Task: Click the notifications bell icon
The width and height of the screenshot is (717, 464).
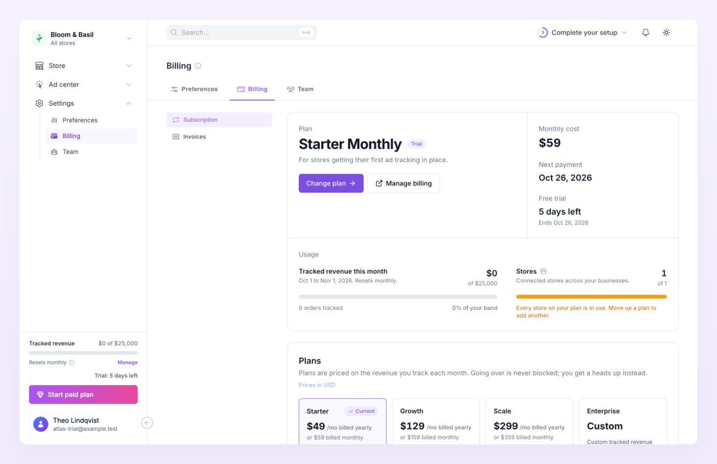Action: point(645,32)
